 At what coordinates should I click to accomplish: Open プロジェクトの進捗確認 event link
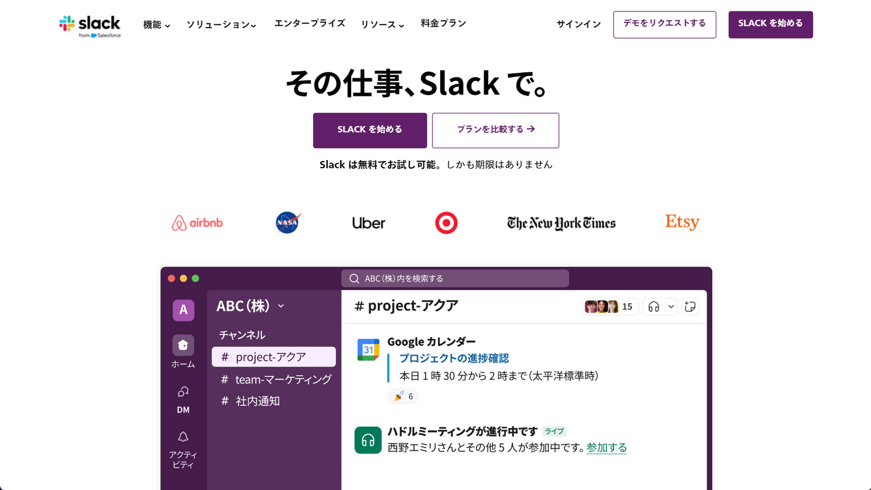tap(454, 358)
